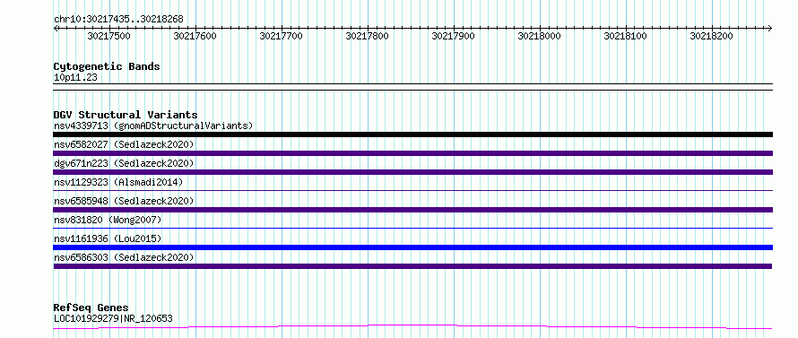Open nsv831820 (Wong2007) variant label
The height and width of the screenshot is (338, 798).
click(108, 220)
